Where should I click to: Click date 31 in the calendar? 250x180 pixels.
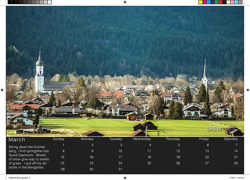tap(120, 169)
